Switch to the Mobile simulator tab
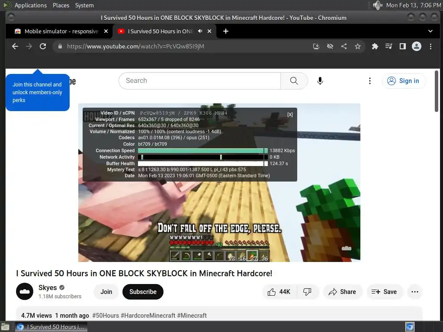This screenshot has height=332, width=443. pyautogui.click(x=61, y=31)
